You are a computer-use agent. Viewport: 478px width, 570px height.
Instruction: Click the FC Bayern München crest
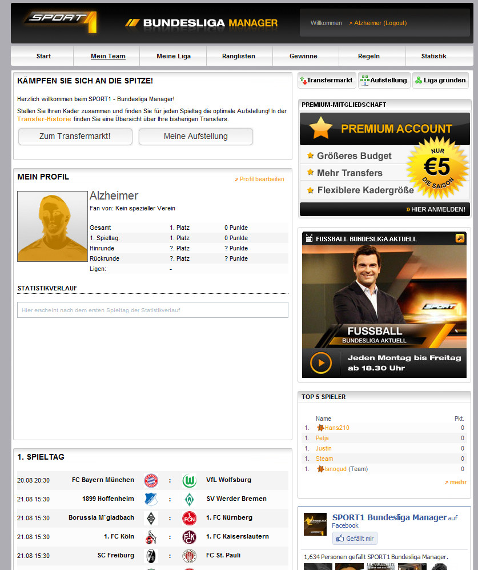[x=151, y=480]
